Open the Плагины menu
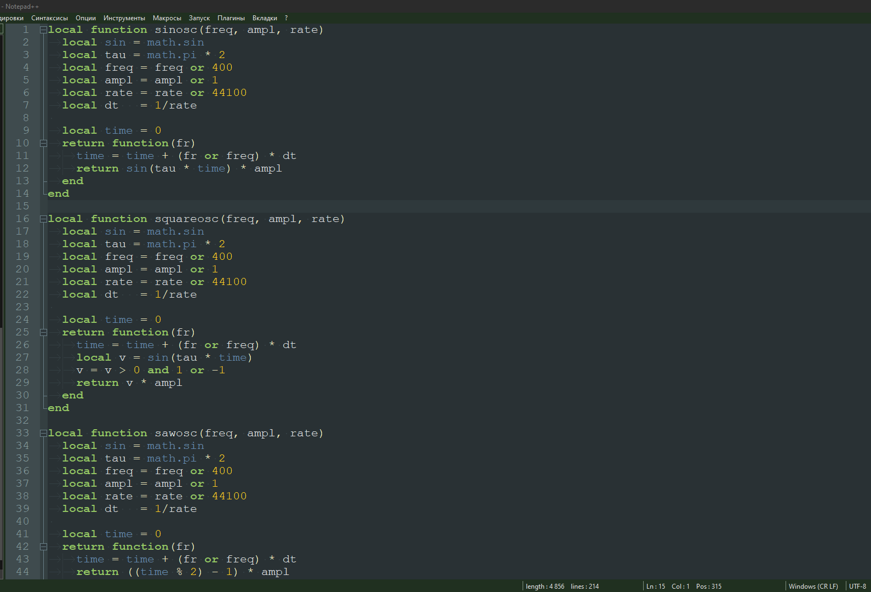Image resolution: width=871 pixels, height=592 pixels. [231, 18]
